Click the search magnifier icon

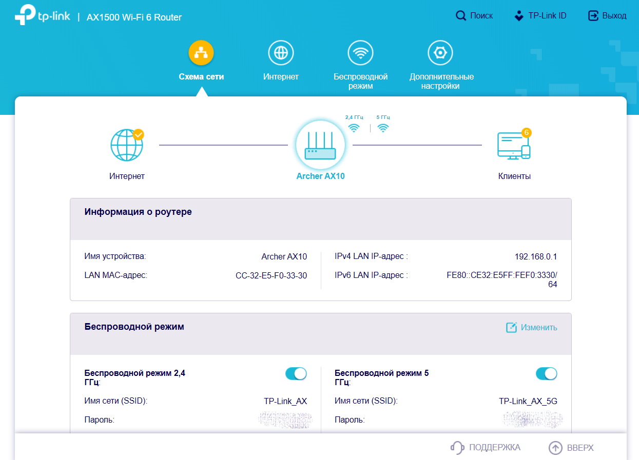[461, 16]
